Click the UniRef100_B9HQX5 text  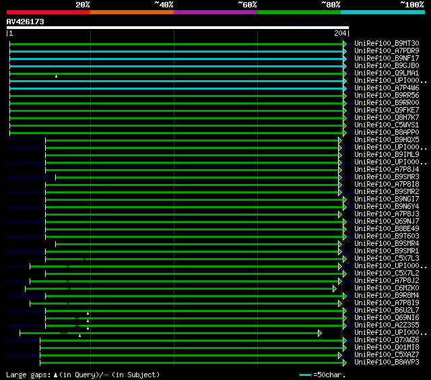387,140
